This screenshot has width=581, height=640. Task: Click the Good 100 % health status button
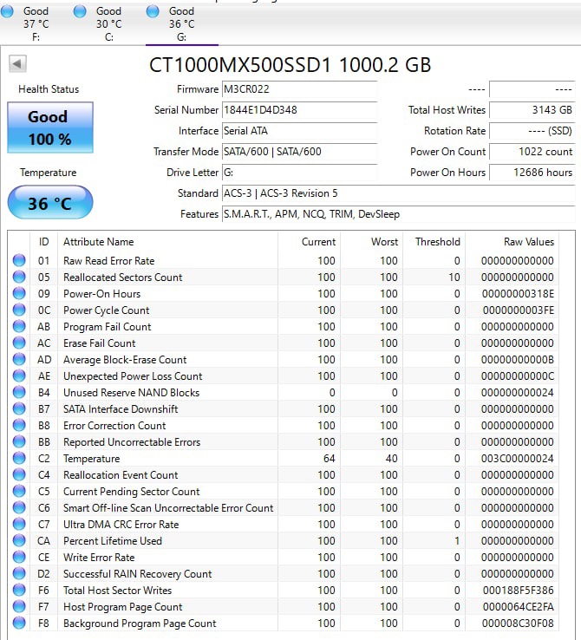click(x=50, y=127)
